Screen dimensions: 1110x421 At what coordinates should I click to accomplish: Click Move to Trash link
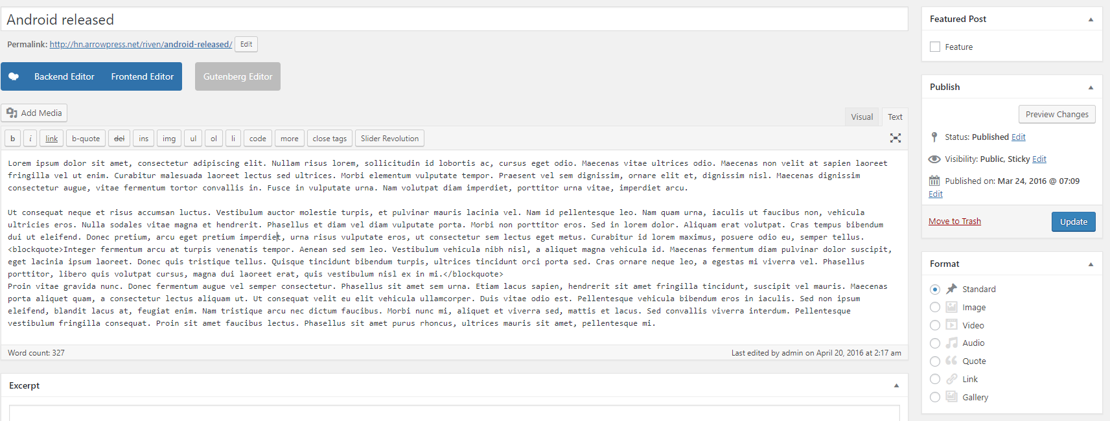pos(954,222)
